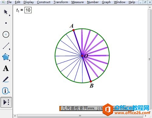Image resolution: width=152 pixels, height=118 pixels.
Task: Click the parameter t1 value box
Action: [x=28, y=10]
